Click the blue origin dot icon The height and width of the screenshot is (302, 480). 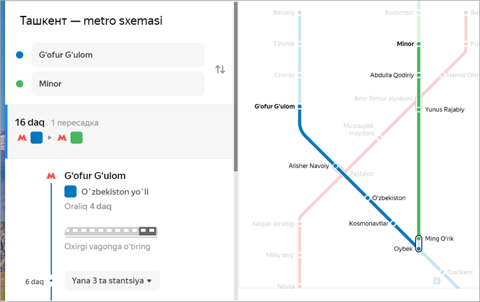click(x=20, y=55)
